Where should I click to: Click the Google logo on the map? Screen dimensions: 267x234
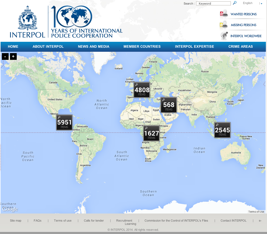(10, 209)
